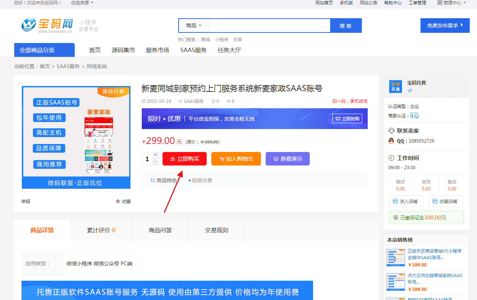Click 举报 report link
The height and width of the screenshot is (300, 477).
coord(26,201)
